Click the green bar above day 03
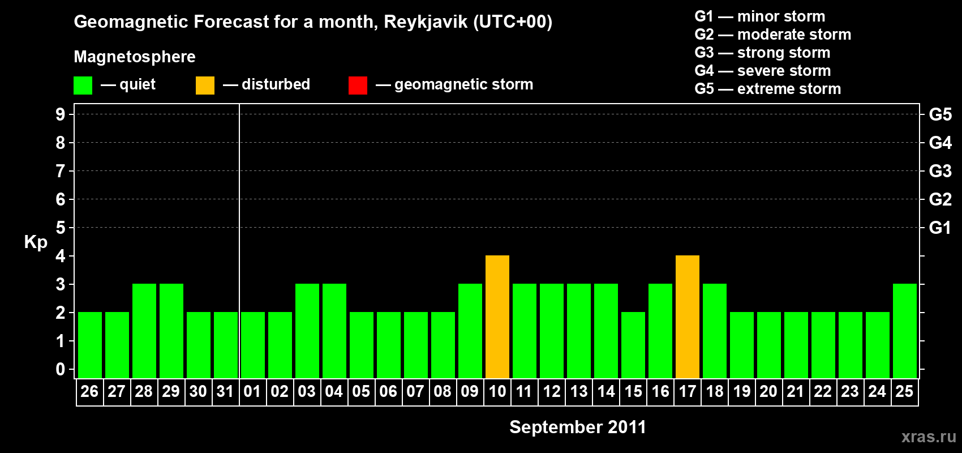962x453 pixels. 307,331
